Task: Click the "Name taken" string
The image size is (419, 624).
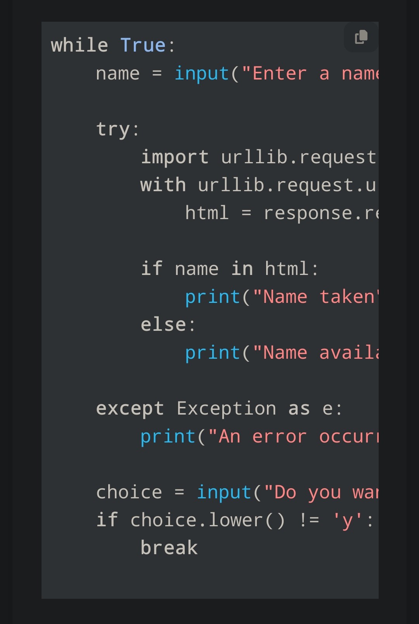Action: pyautogui.click(x=314, y=297)
